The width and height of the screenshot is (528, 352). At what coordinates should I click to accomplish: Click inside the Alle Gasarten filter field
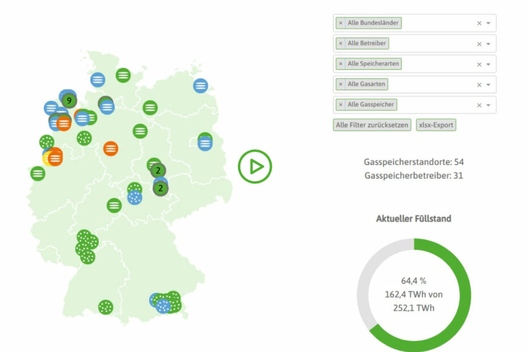414,84
